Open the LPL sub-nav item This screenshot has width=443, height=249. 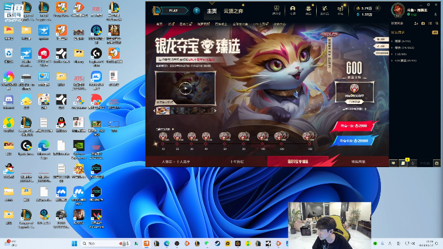click(x=260, y=24)
